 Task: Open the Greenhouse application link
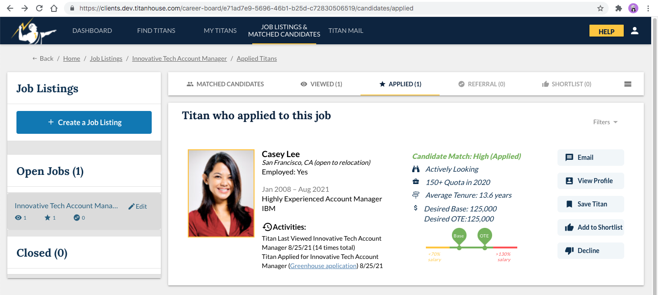(323, 266)
